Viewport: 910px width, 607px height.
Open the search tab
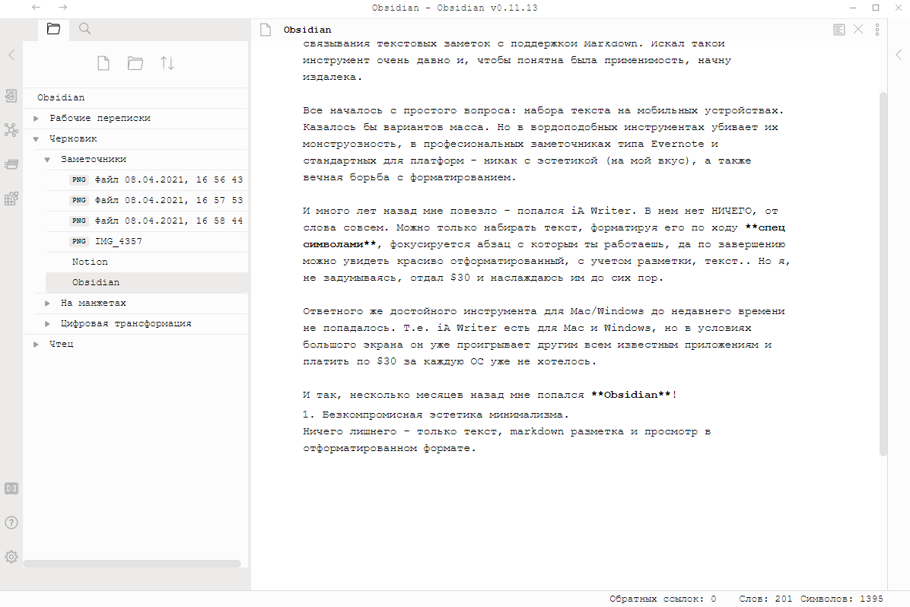tap(84, 29)
